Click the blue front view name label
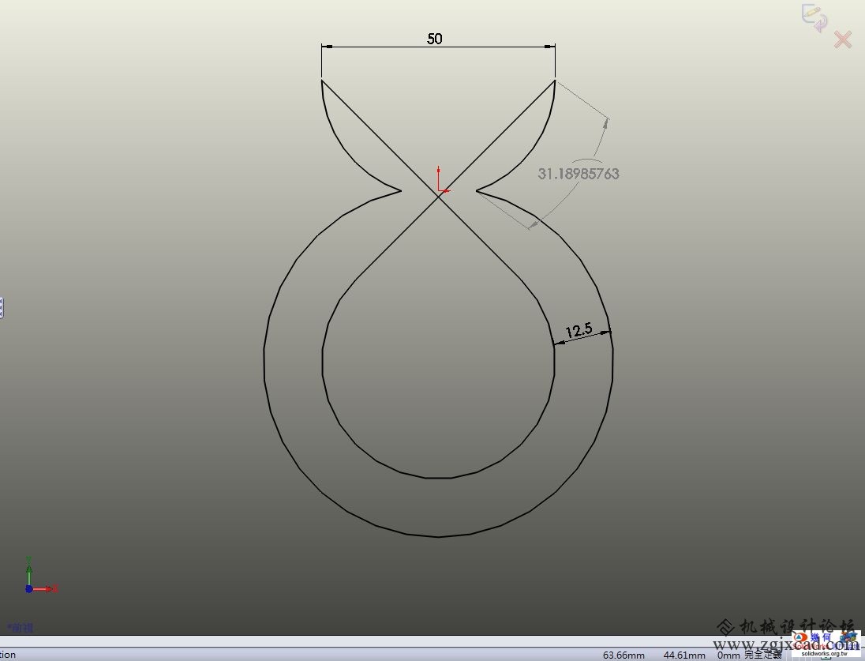Image resolution: width=865 pixels, height=661 pixels. tap(21, 628)
